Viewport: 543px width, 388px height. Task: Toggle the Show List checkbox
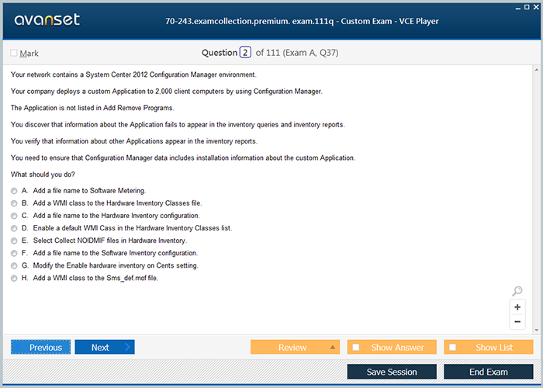point(452,347)
